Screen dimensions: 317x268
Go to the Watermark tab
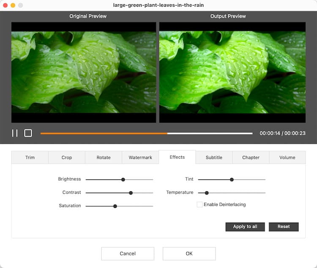point(140,157)
